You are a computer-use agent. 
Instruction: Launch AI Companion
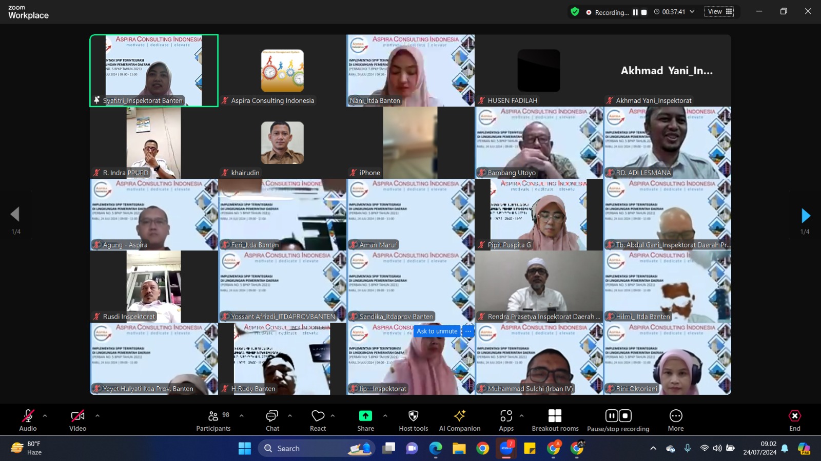pos(459,416)
